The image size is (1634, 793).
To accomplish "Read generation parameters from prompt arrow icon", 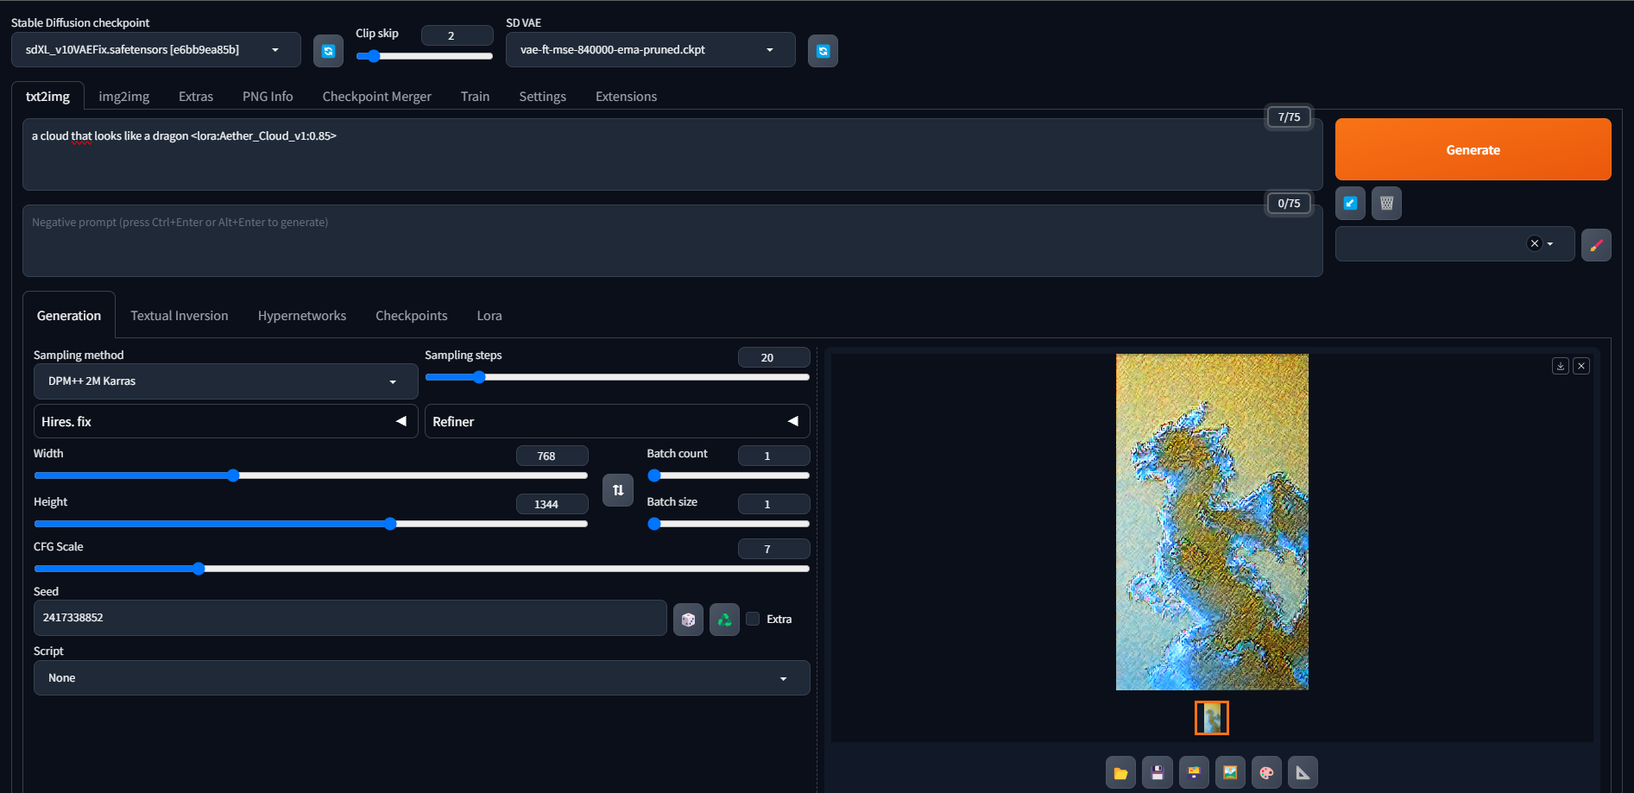I will 1351,204.
